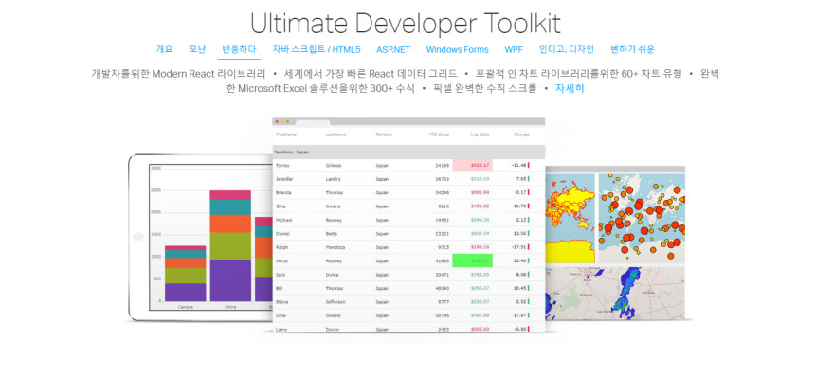815x377 pixels.
Task: Click the purple segment of the Canada bar
Action: pyautogui.click(x=186, y=293)
